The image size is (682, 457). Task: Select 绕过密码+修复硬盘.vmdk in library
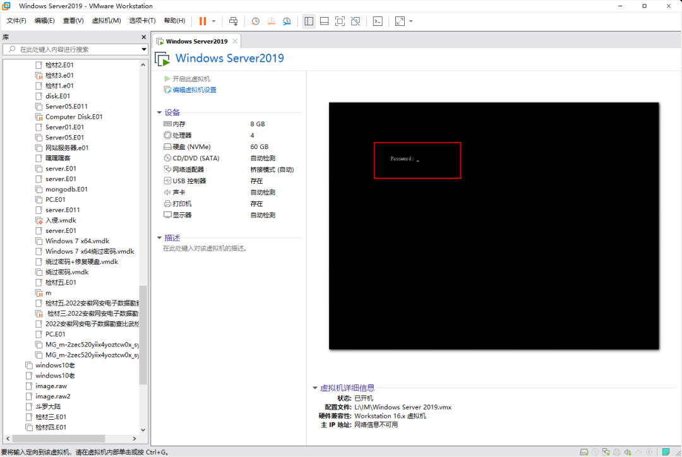click(x=81, y=262)
